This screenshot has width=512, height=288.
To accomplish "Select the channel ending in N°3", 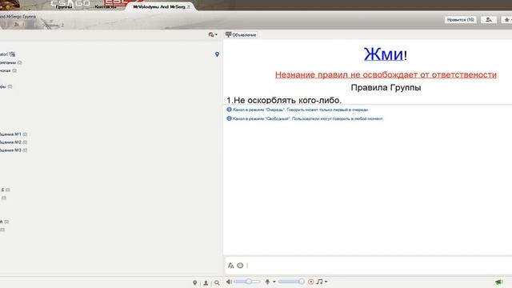I will pyautogui.click(x=13, y=150).
